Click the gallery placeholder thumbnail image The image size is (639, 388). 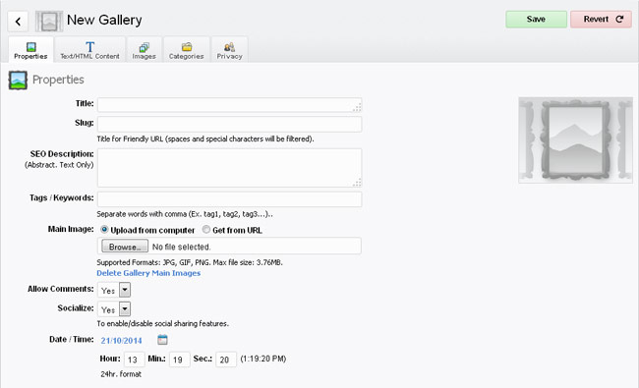tap(575, 140)
